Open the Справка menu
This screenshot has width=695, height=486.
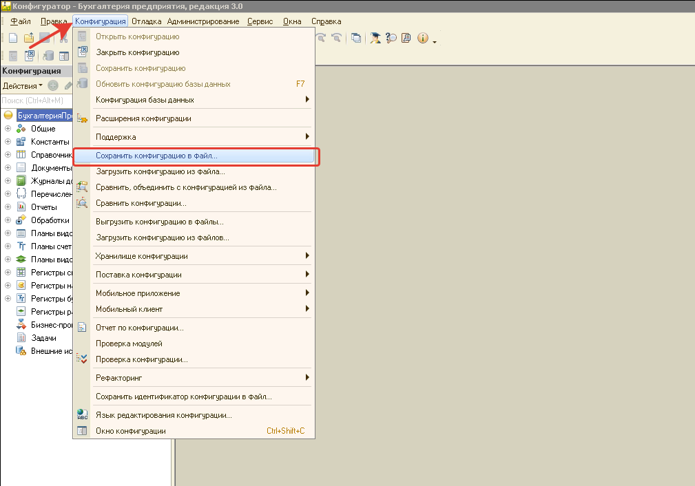pyautogui.click(x=326, y=21)
